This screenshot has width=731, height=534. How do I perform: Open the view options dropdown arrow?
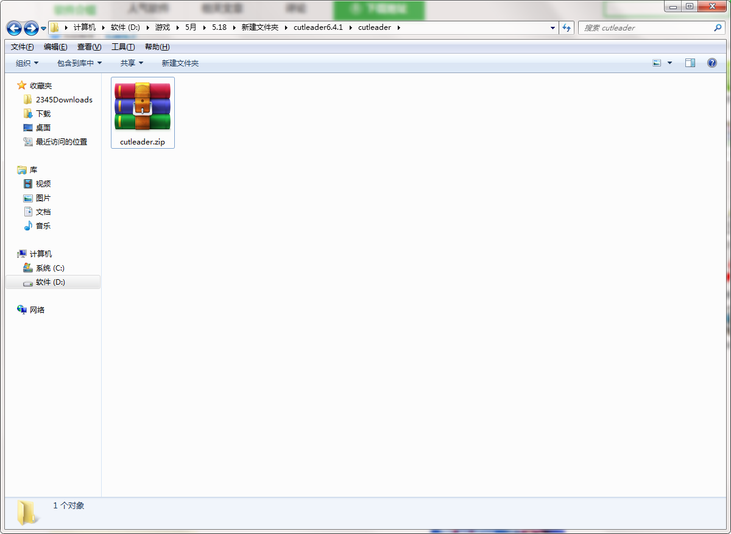(x=670, y=63)
